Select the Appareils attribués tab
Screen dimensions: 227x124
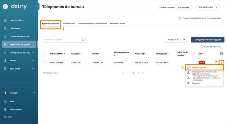[51, 24]
